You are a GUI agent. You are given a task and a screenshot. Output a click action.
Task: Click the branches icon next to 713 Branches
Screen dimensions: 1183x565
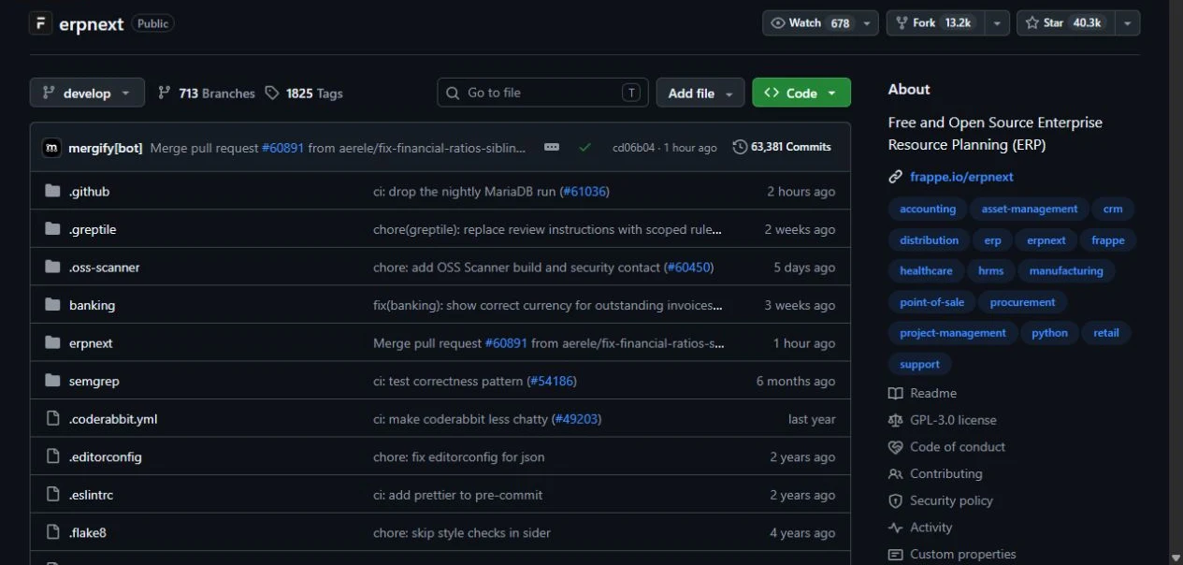pyautogui.click(x=165, y=93)
